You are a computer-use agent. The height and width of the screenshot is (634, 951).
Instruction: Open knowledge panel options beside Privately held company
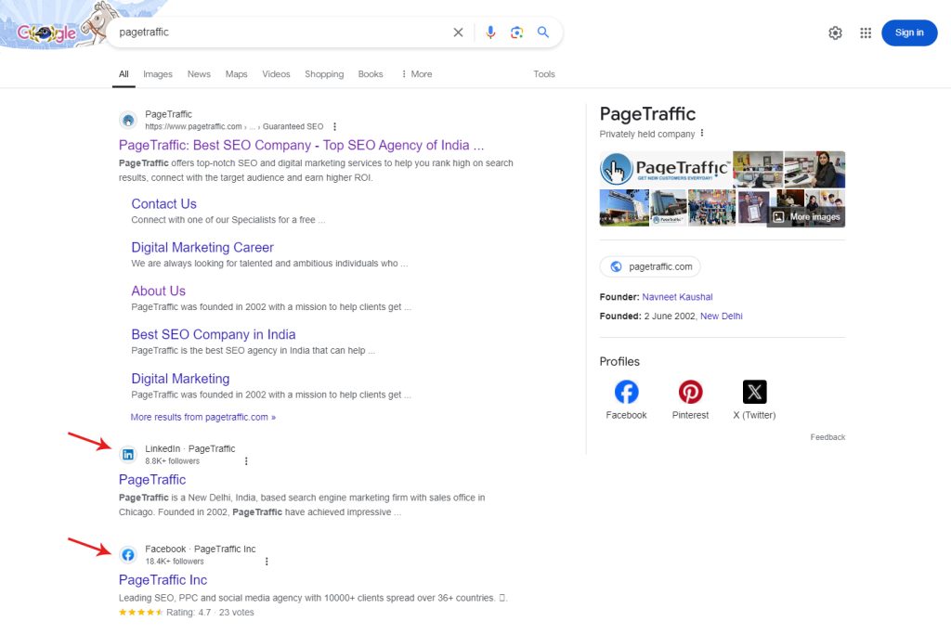[702, 134]
